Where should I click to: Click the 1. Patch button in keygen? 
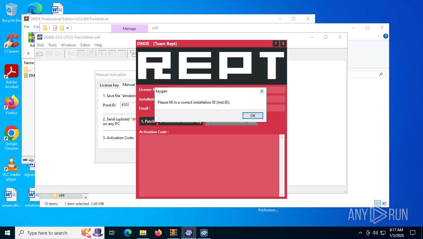pos(147,121)
